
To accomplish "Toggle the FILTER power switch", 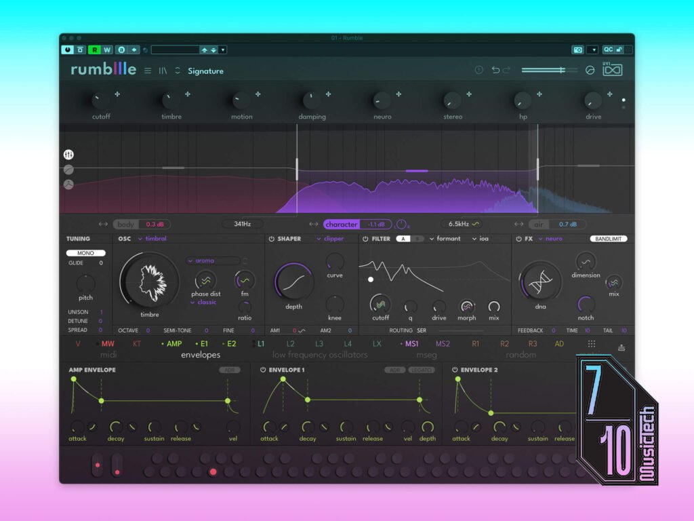I will tap(365, 239).
